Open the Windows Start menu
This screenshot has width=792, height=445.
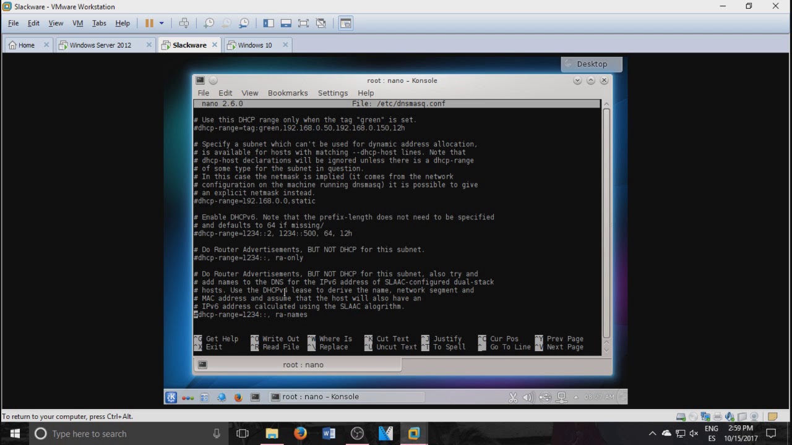coord(15,434)
